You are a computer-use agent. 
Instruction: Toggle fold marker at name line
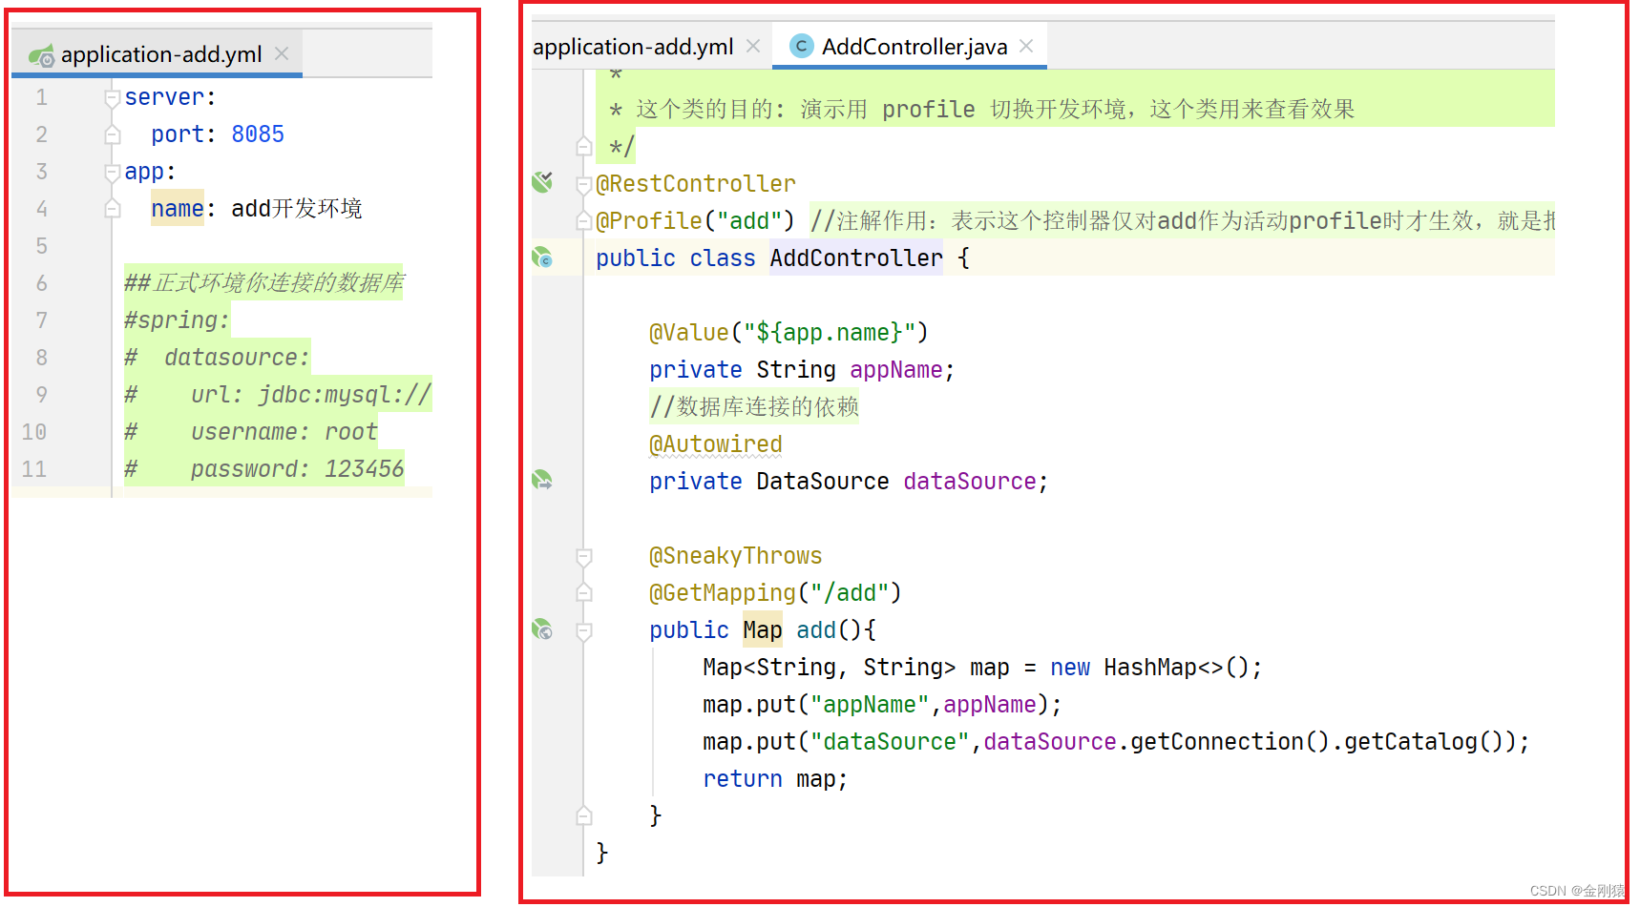(113, 209)
